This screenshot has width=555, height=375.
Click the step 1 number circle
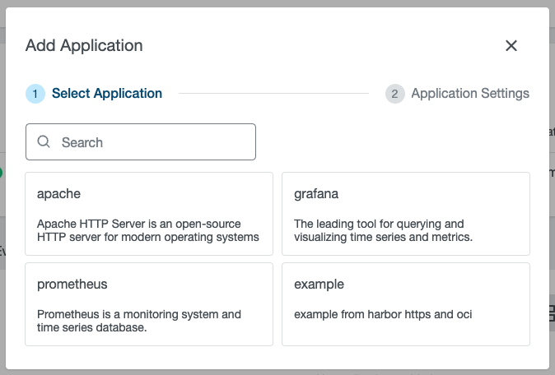click(x=35, y=94)
